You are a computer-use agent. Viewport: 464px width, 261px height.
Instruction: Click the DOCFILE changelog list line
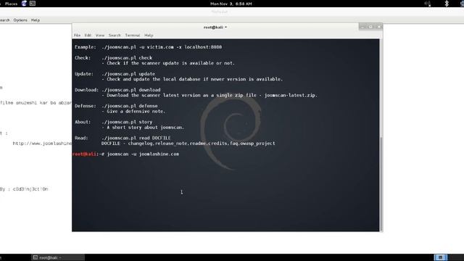(188, 144)
